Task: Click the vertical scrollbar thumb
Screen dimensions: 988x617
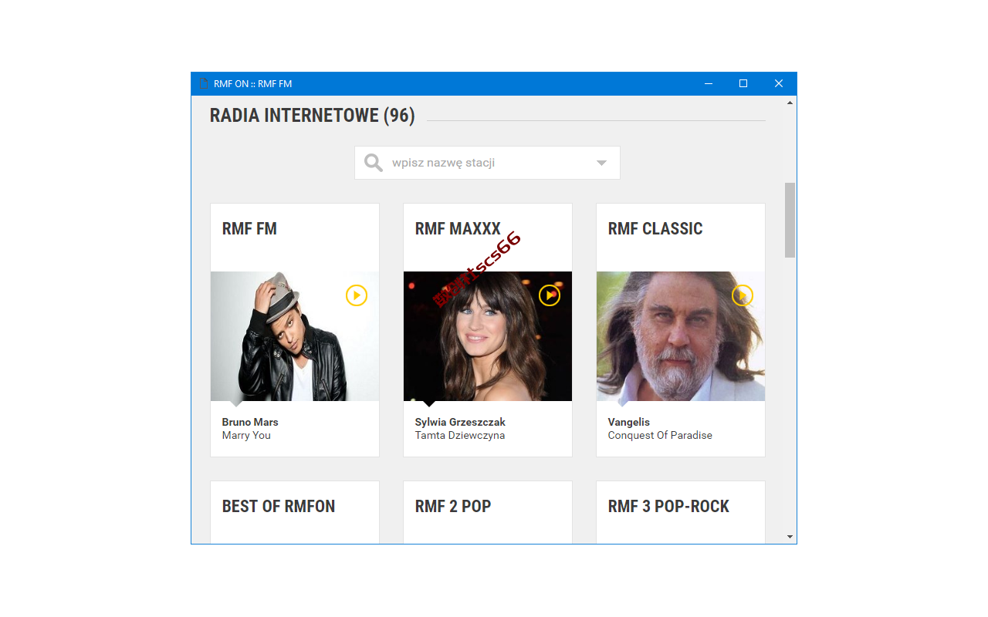Action: [790, 220]
